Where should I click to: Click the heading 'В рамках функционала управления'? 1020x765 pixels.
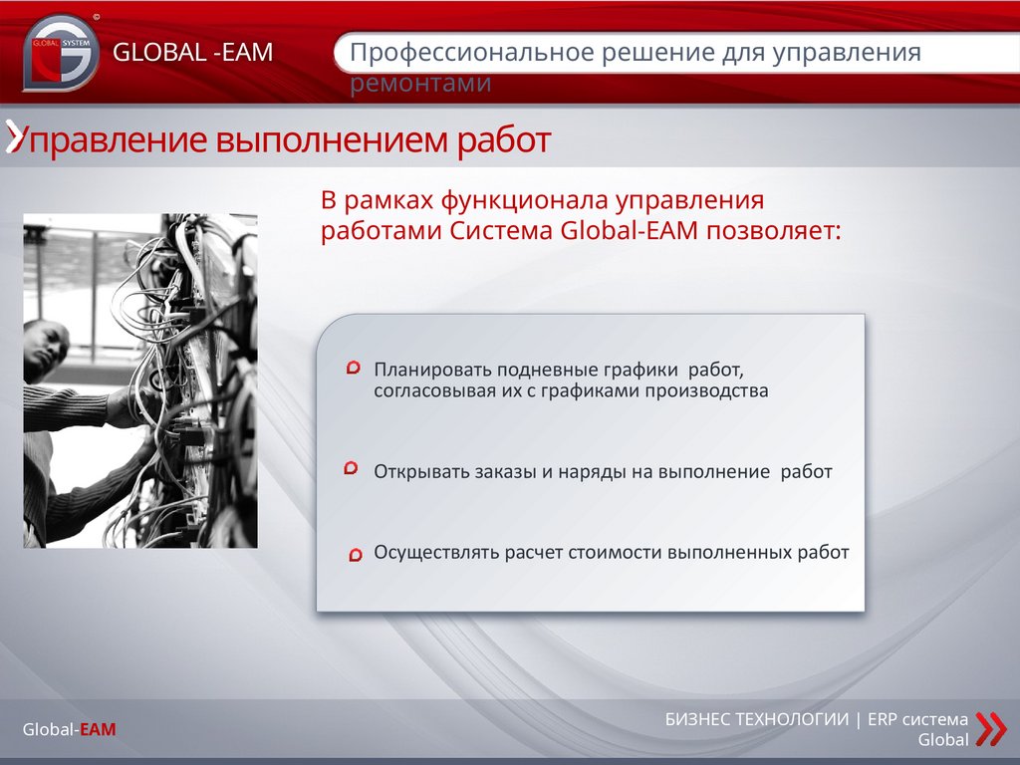(x=543, y=200)
